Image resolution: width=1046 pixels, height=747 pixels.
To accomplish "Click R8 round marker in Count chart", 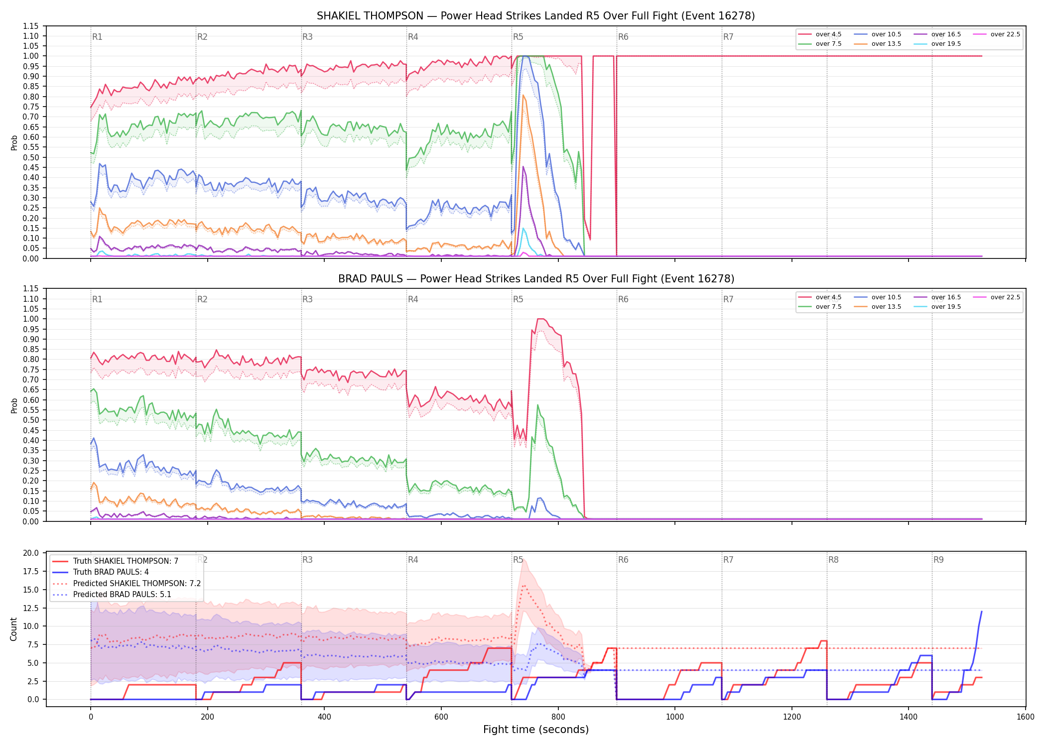I will (833, 560).
